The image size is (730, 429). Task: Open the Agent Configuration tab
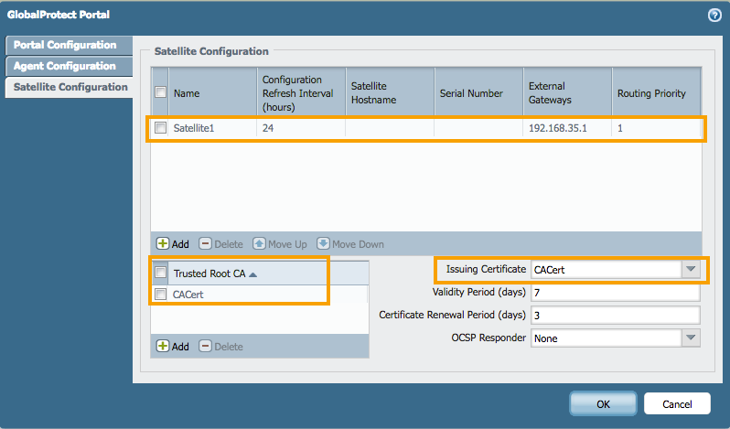65,66
